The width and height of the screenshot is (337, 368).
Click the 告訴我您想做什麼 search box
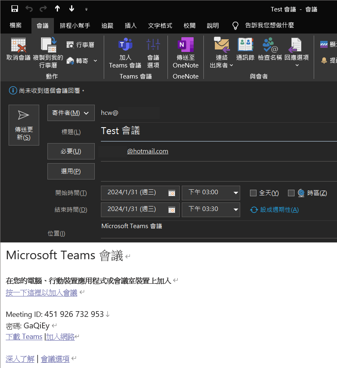270,25
